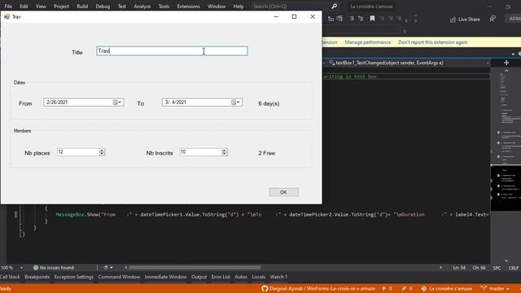Screen dimensions: 521x293
Task: Click the Live Share button
Action: pyautogui.click(x=465, y=20)
